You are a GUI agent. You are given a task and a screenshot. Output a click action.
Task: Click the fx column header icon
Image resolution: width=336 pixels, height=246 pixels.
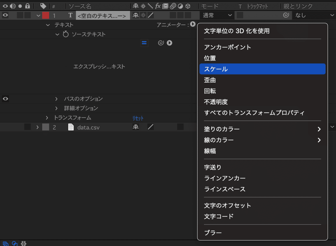pyautogui.click(x=157, y=6)
